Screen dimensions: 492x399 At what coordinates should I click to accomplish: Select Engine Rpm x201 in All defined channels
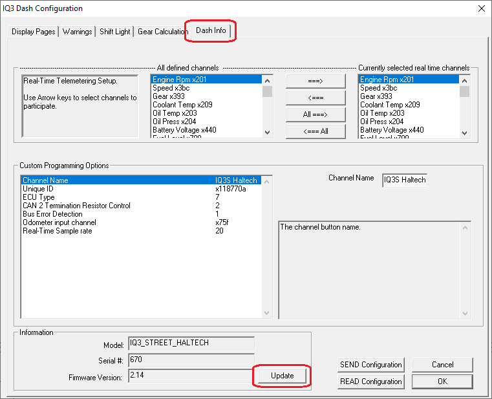click(206, 80)
